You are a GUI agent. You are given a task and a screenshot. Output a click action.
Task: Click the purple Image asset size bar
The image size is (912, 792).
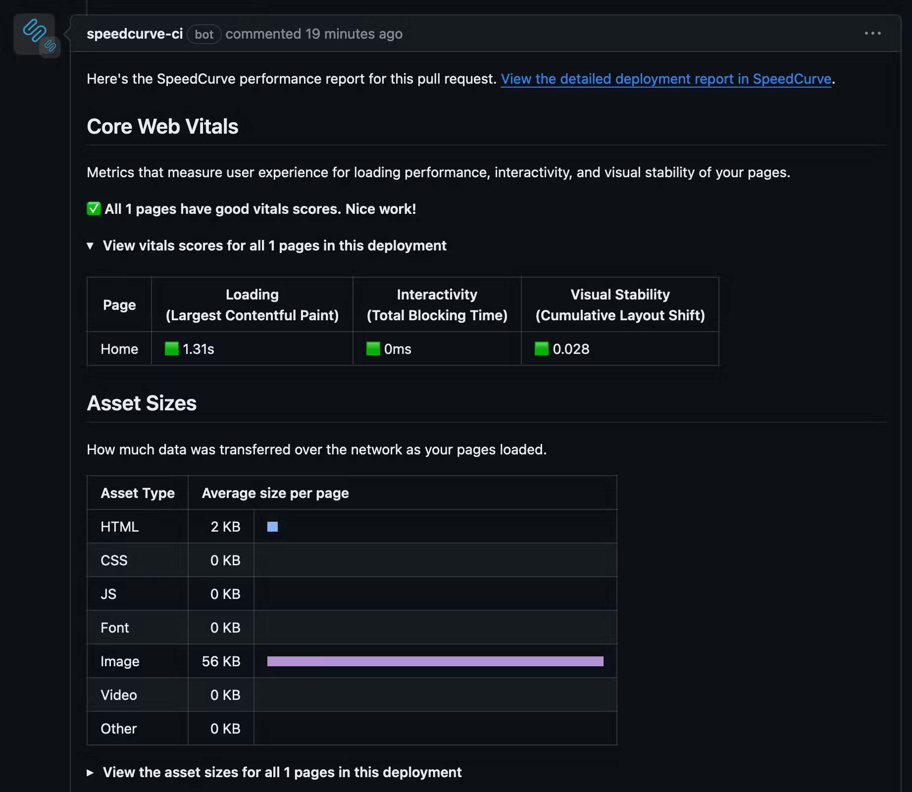pyautogui.click(x=436, y=661)
